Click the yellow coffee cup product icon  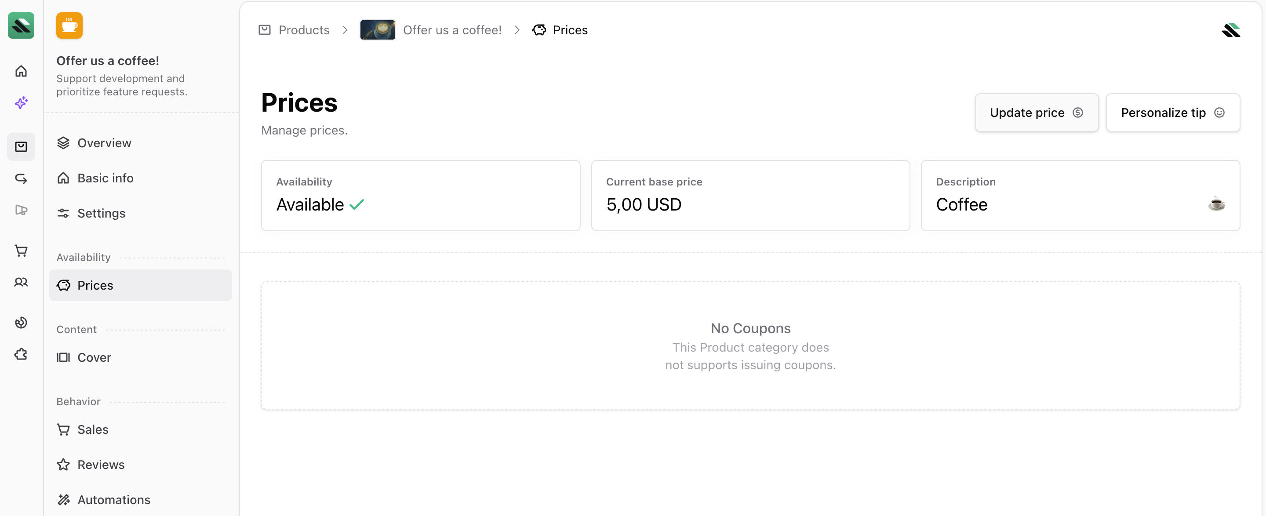coord(69,25)
